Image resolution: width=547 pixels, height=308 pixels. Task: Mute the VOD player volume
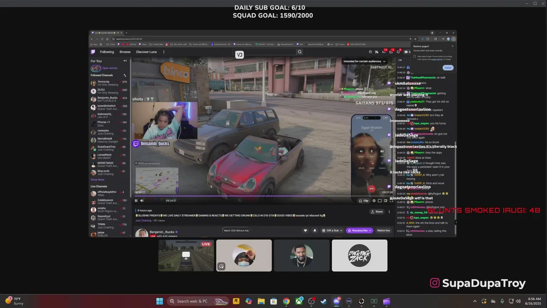pos(142,201)
